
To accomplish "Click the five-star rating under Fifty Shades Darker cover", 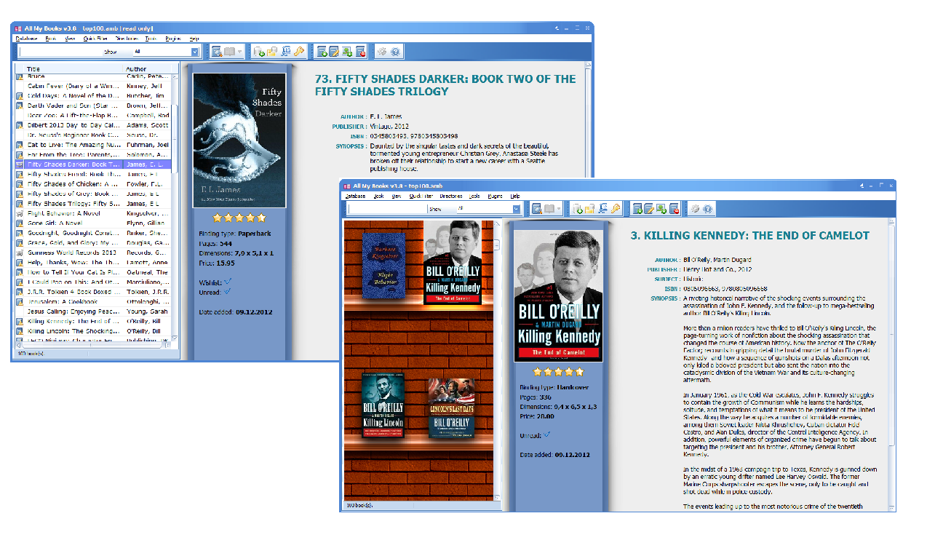I will click(239, 218).
